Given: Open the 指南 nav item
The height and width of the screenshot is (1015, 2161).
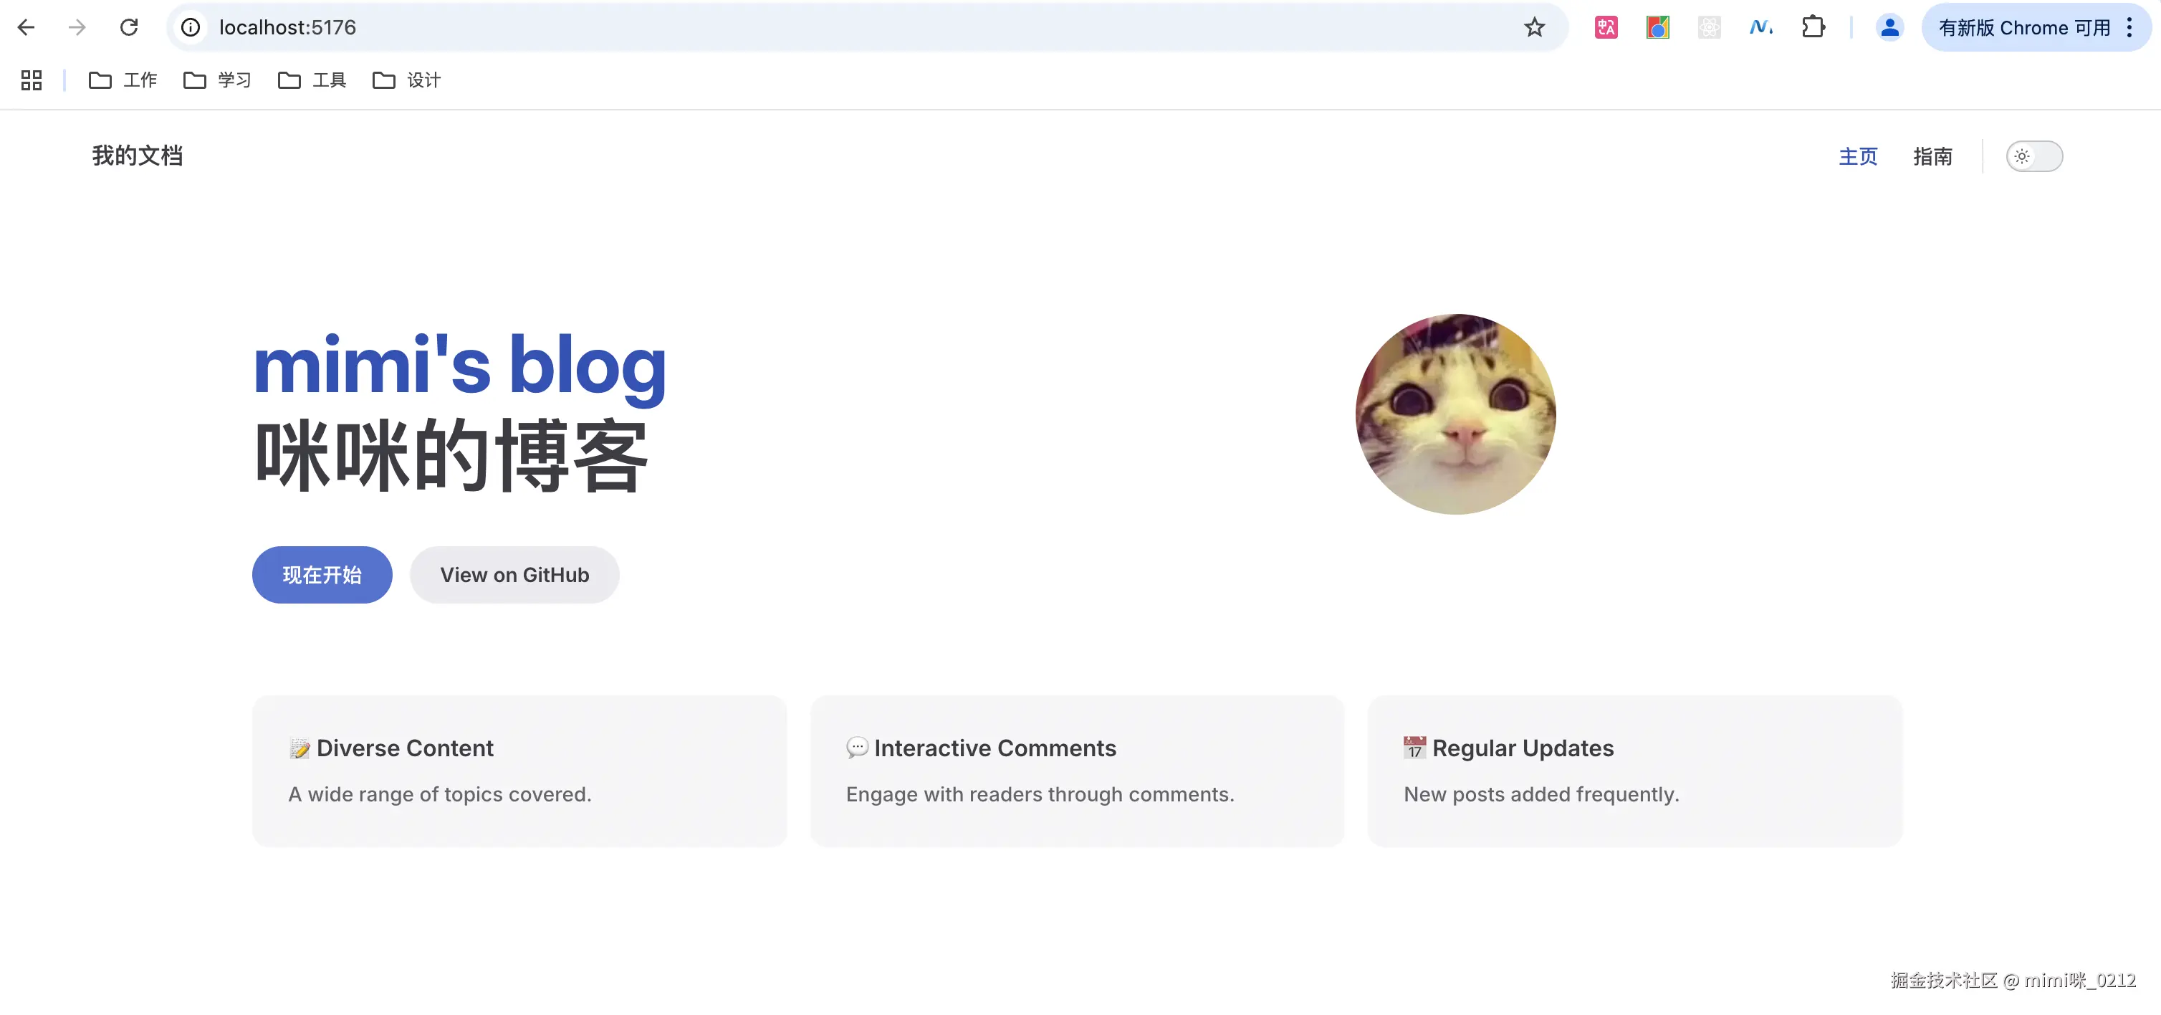Looking at the screenshot, I should pos(1932,156).
